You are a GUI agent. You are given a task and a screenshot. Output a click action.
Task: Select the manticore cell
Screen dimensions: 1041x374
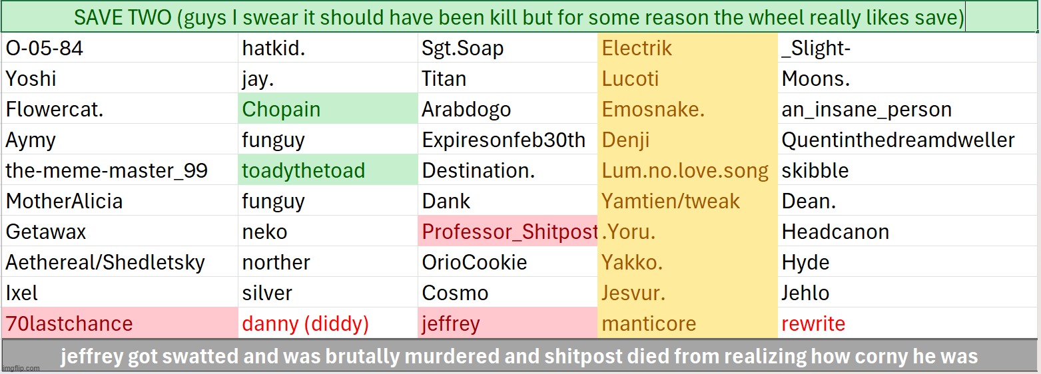[x=687, y=323]
